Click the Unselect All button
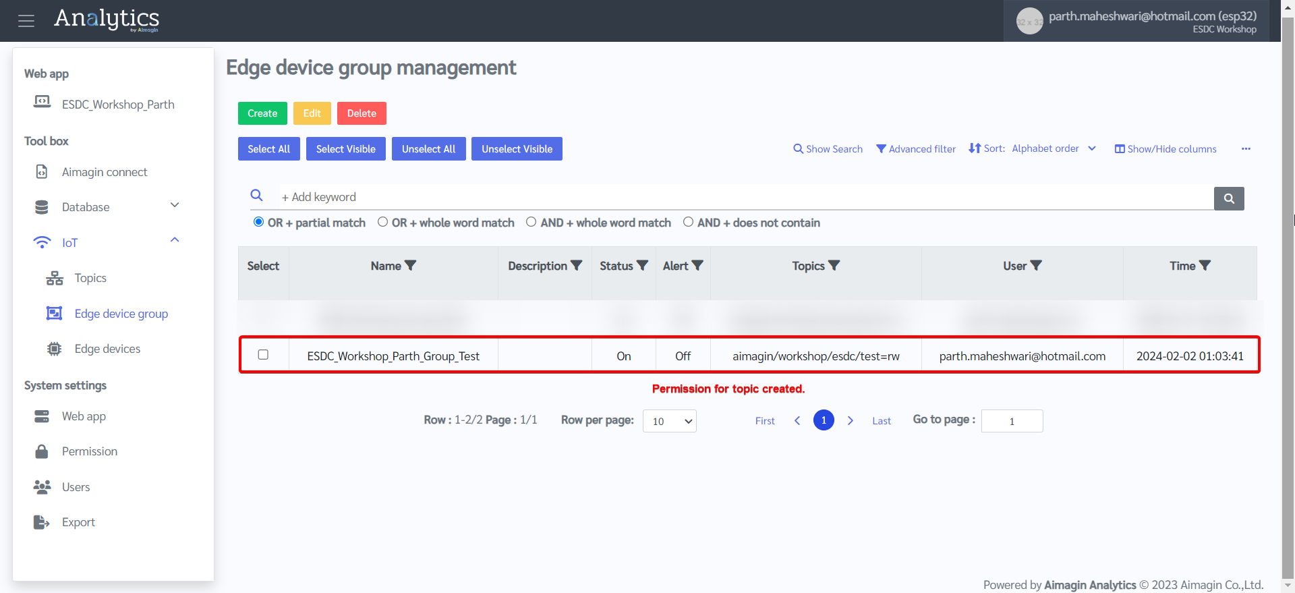This screenshot has width=1295, height=593. click(428, 149)
